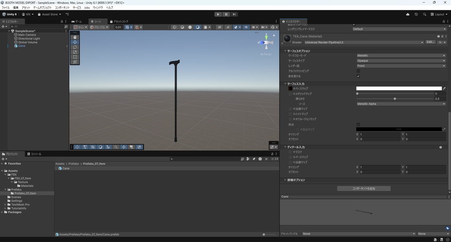Toggle 影を受ける checkbox
This screenshot has width=451, height=242.
(358, 76)
